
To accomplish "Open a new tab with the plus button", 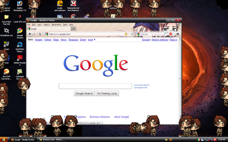I will [73, 29].
